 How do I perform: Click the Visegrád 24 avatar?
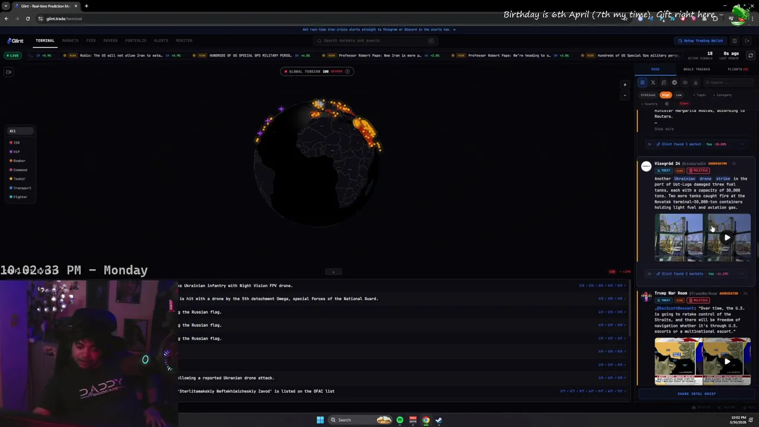[x=646, y=167]
